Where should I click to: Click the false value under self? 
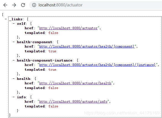click(53, 33)
